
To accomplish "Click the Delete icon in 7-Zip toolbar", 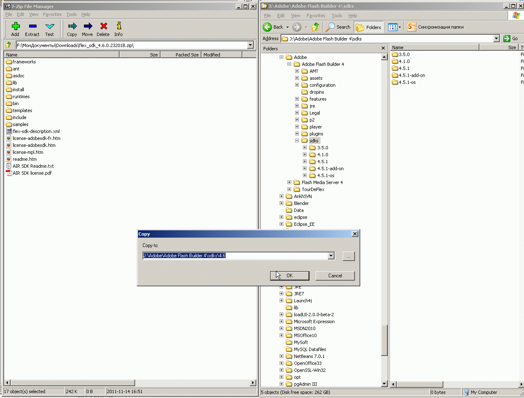I will click(103, 29).
